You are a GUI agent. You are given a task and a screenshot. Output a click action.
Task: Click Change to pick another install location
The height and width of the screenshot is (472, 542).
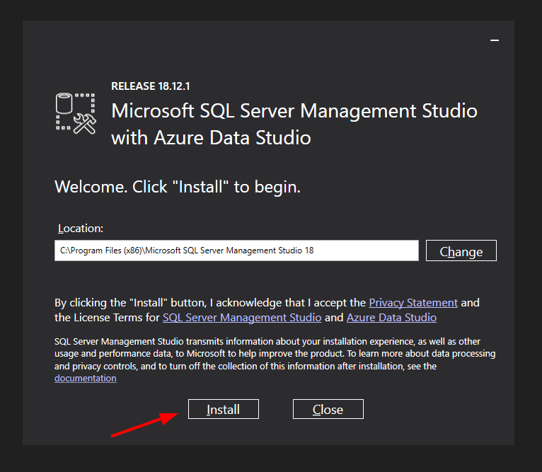click(x=461, y=251)
